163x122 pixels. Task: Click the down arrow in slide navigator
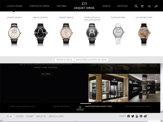[80, 110]
